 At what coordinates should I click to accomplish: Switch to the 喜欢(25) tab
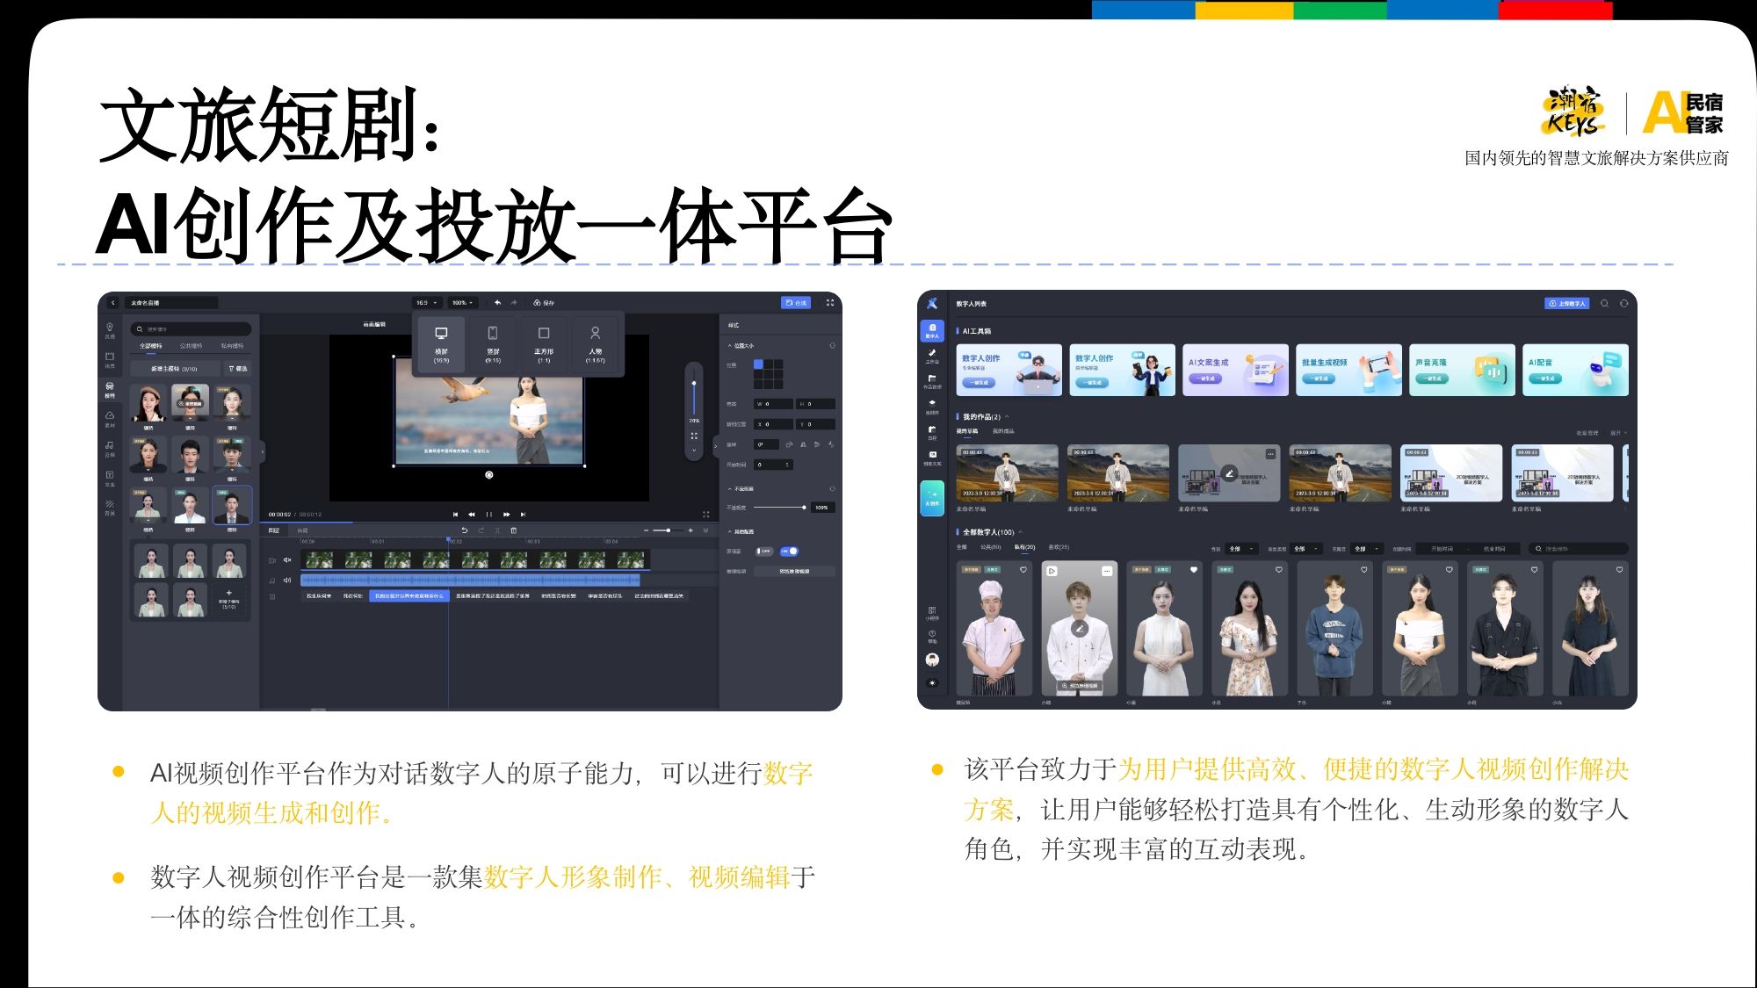(1059, 547)
